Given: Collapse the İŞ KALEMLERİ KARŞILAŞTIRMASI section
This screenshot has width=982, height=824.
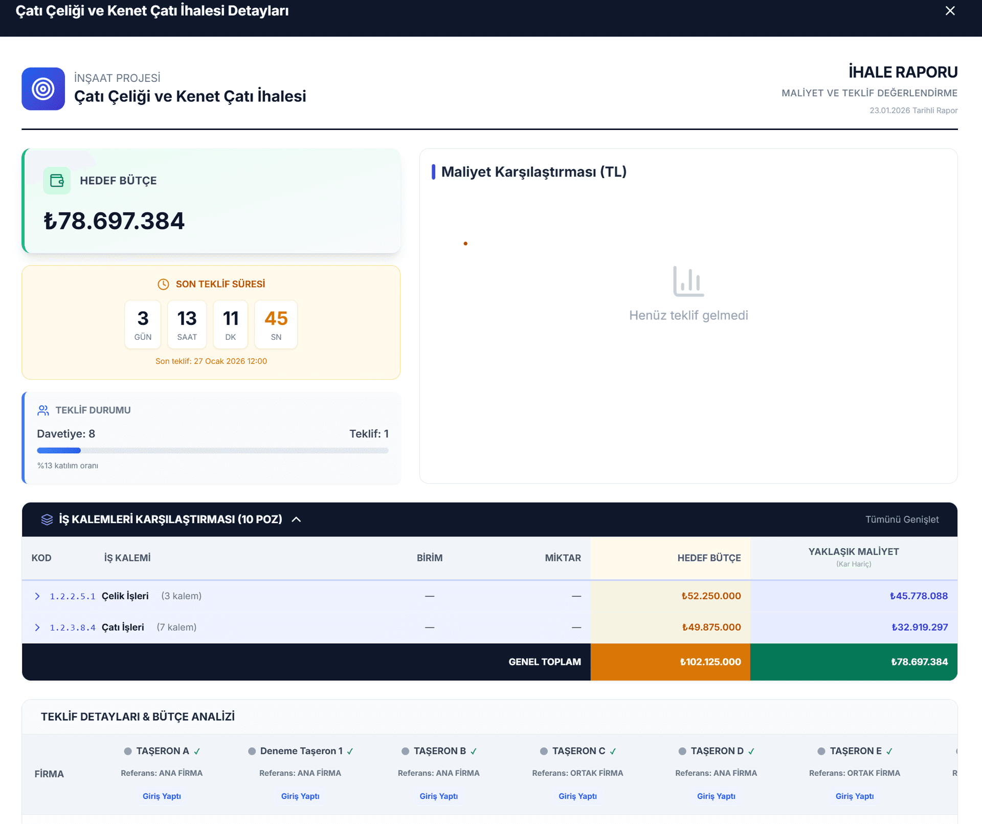Looking at the screenshot, I should coord(296,519).
